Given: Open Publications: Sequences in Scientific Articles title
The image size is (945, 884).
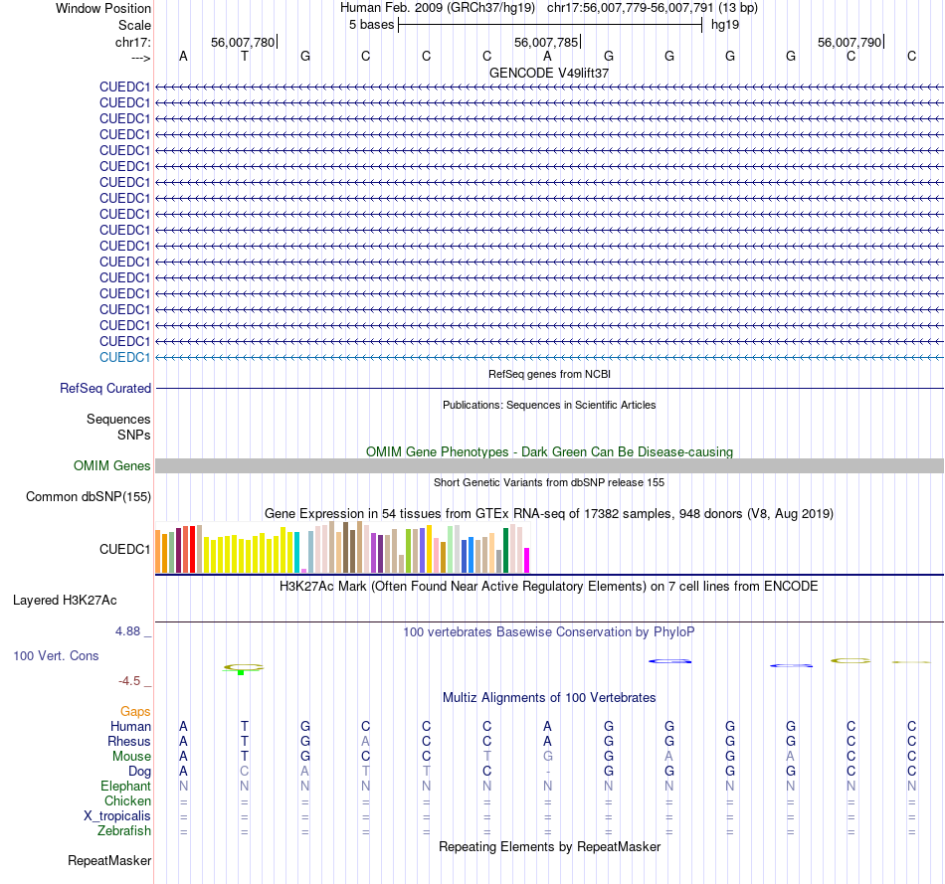Looking at the screenshot, I should click(549, 405).
